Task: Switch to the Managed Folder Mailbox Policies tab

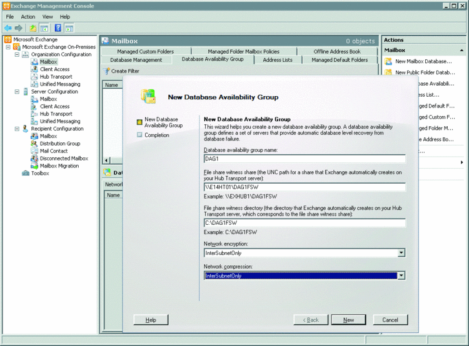Action: click(243, 52)
